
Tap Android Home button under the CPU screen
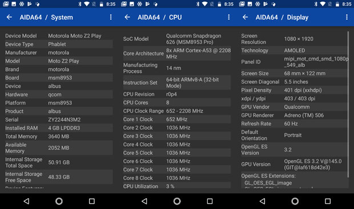pyautogui.click(x=177, y=201)
